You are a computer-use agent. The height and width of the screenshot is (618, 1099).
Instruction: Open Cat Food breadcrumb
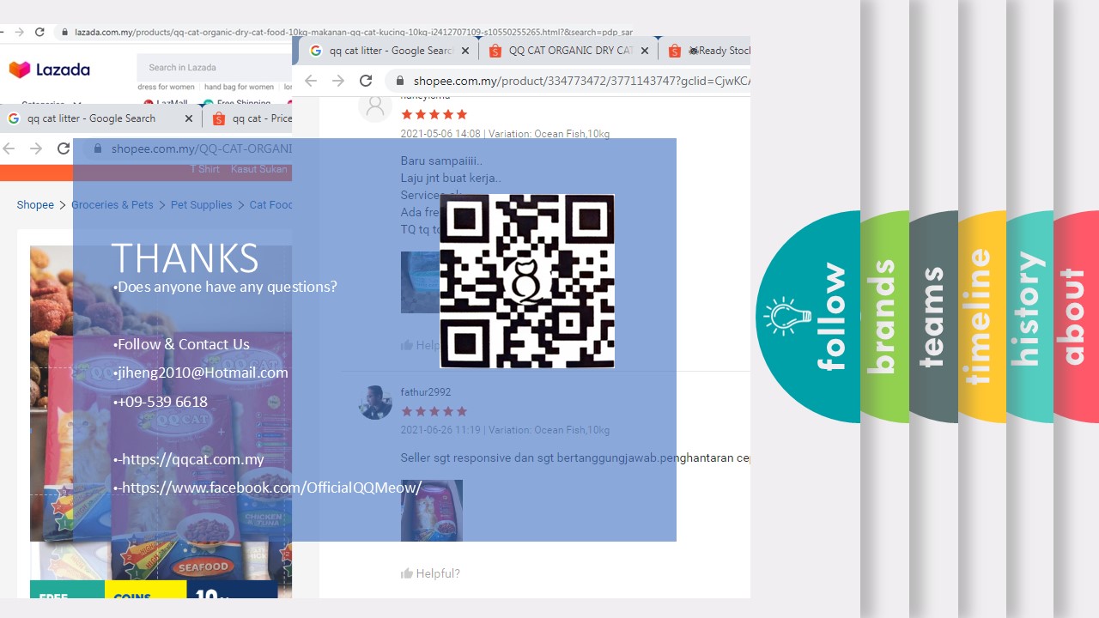coord(270,204)
